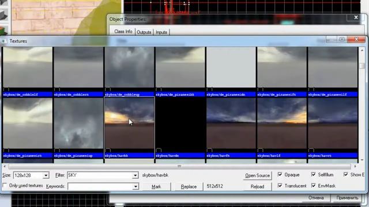Select the black skybox/havdn texture thumbnail

(x=180, y=123)
